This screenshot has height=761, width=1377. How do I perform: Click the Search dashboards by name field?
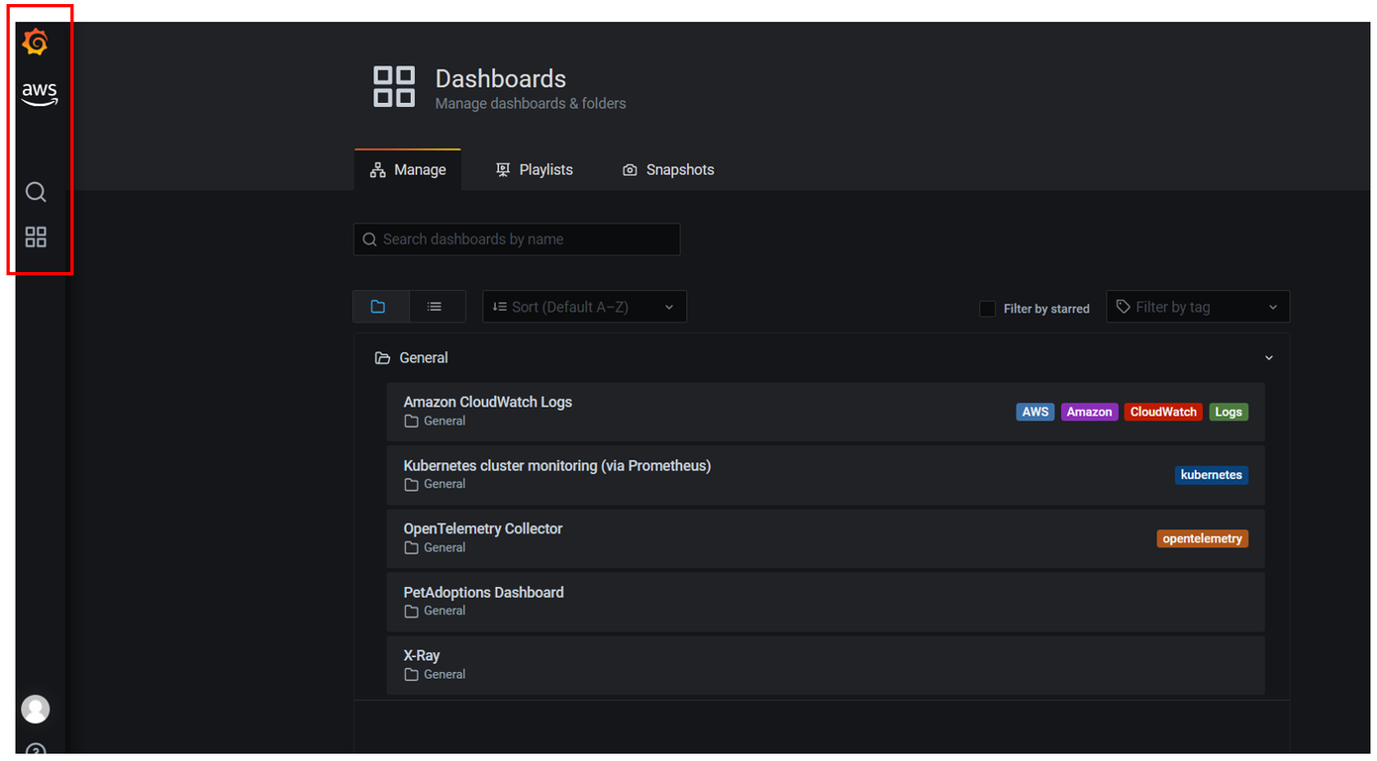click(x=517, y=239)
